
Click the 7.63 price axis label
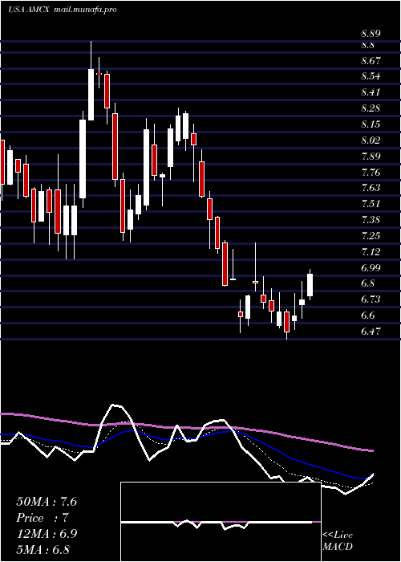click(371, 188)
